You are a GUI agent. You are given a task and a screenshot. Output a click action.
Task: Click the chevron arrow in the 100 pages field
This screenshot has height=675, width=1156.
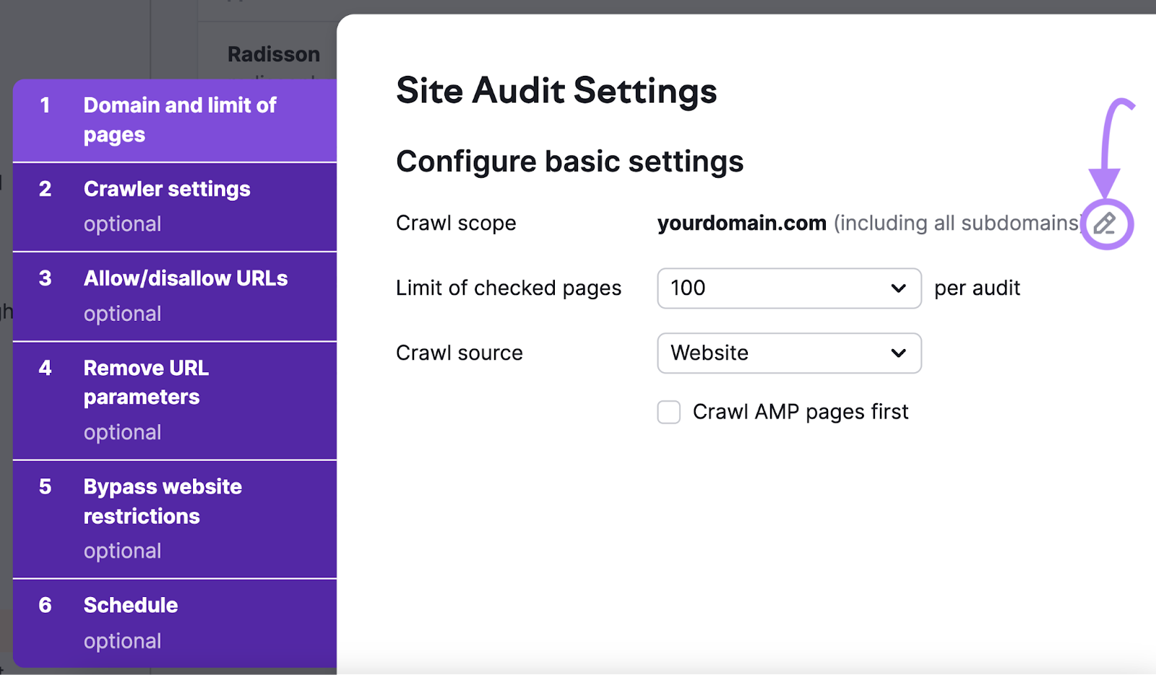pyautogui.click(x=898, y=288)
